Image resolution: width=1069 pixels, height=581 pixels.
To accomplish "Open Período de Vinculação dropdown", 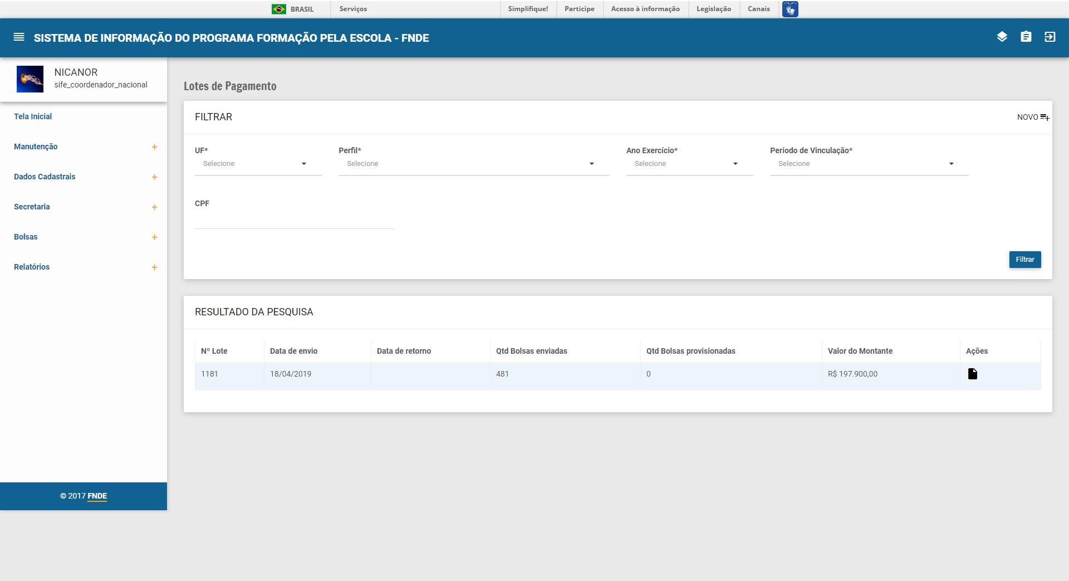I will pyautogui.click(x=869, y=164).
